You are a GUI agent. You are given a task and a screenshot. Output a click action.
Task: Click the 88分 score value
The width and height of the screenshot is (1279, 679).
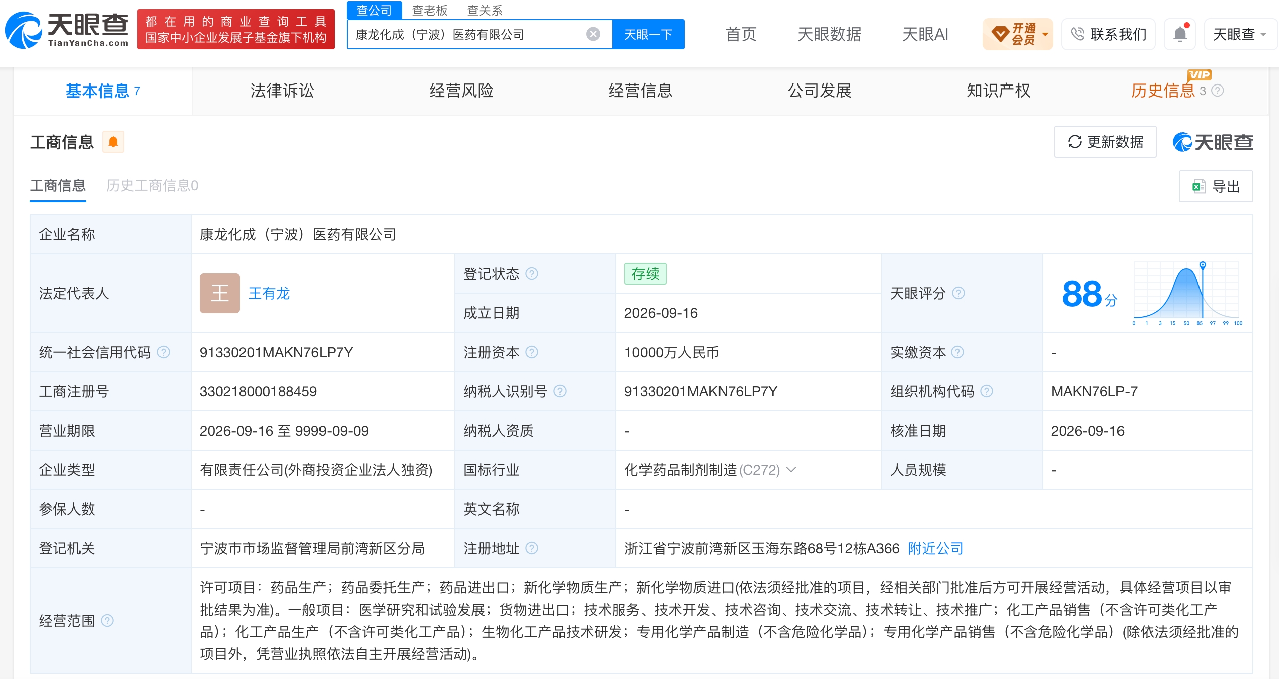pyautogui.click(x=1089, y=294)
